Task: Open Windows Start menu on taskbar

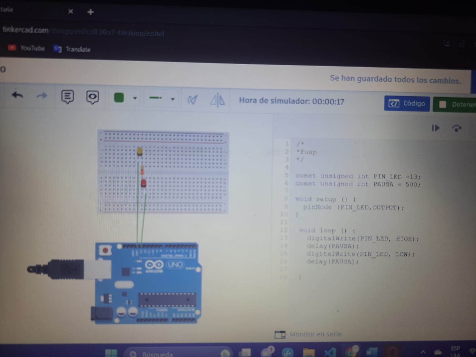Action: (x=111, y=353)
